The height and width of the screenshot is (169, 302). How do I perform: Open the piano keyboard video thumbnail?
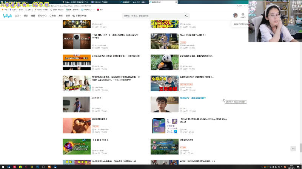tap(77, 62)
